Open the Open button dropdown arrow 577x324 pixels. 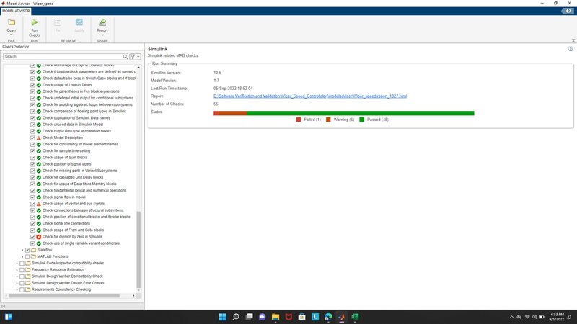click(12, 35)
